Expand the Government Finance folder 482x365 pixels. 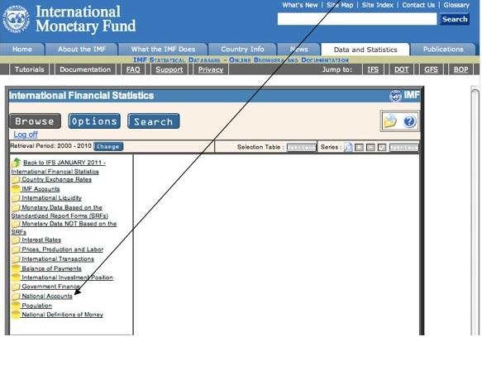click(x=16, y=287)
